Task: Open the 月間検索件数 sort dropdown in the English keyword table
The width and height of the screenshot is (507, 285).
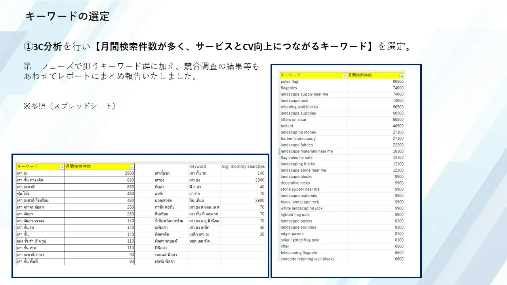Action: (402, 75)
